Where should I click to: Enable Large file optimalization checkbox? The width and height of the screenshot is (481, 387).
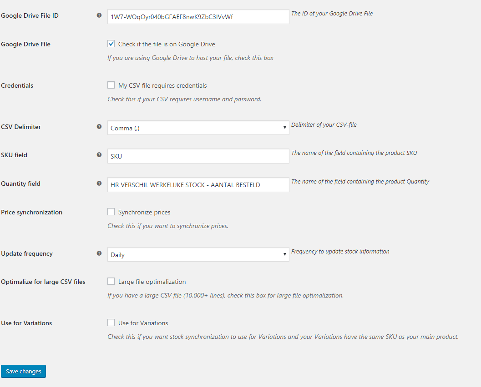(x=111, y=281)
